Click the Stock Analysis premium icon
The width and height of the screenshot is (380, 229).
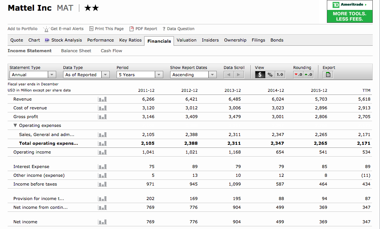pyautogui.click(x=47, y=40)
